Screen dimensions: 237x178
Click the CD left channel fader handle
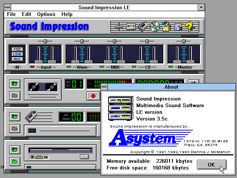tap(141, 62)
